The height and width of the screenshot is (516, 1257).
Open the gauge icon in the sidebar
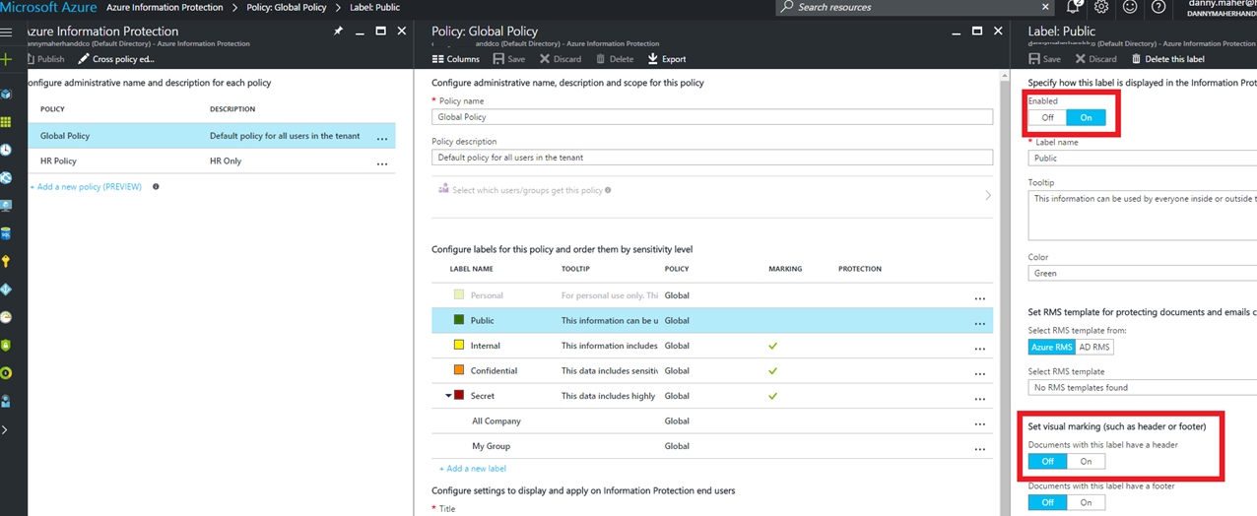coord(6,317)
